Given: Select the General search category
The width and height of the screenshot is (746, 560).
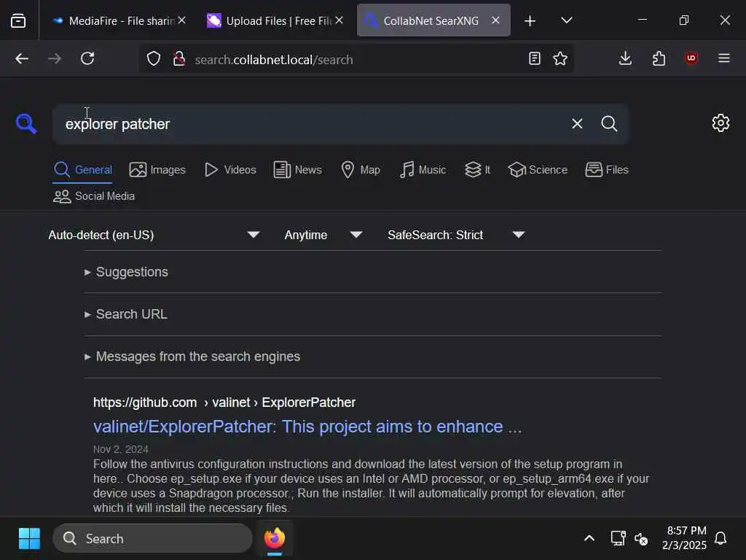Looking at the screenshot, I should click(x=83, y=170).
